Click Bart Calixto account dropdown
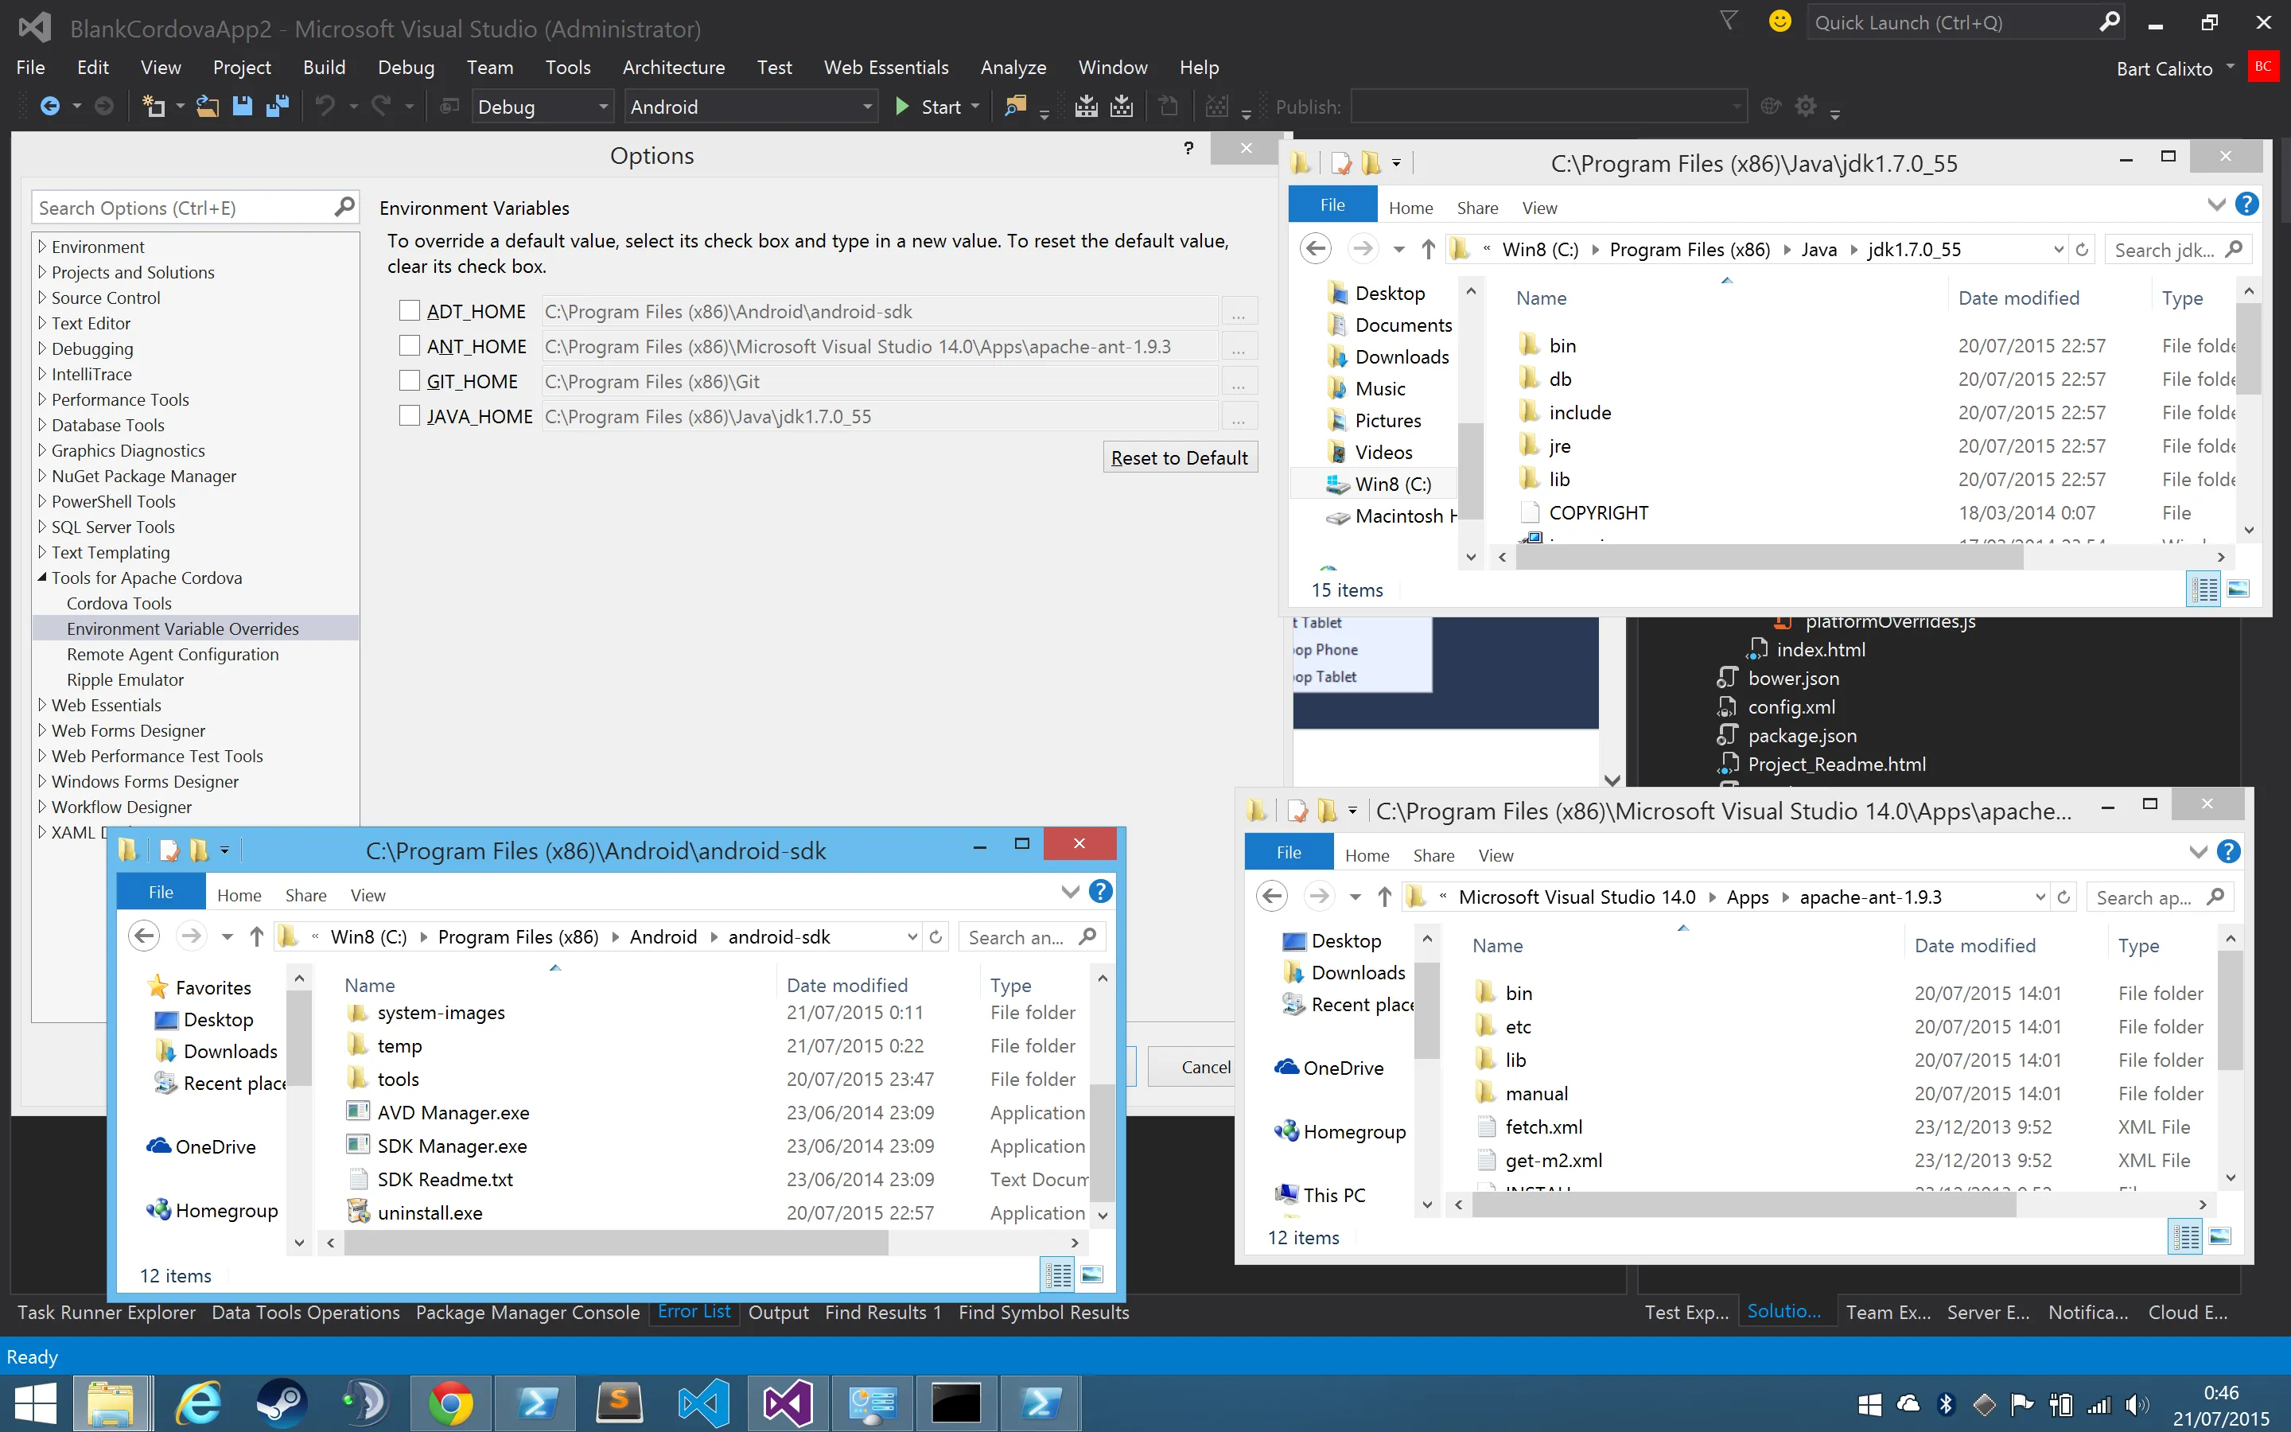 click(x=2175, y=68)
